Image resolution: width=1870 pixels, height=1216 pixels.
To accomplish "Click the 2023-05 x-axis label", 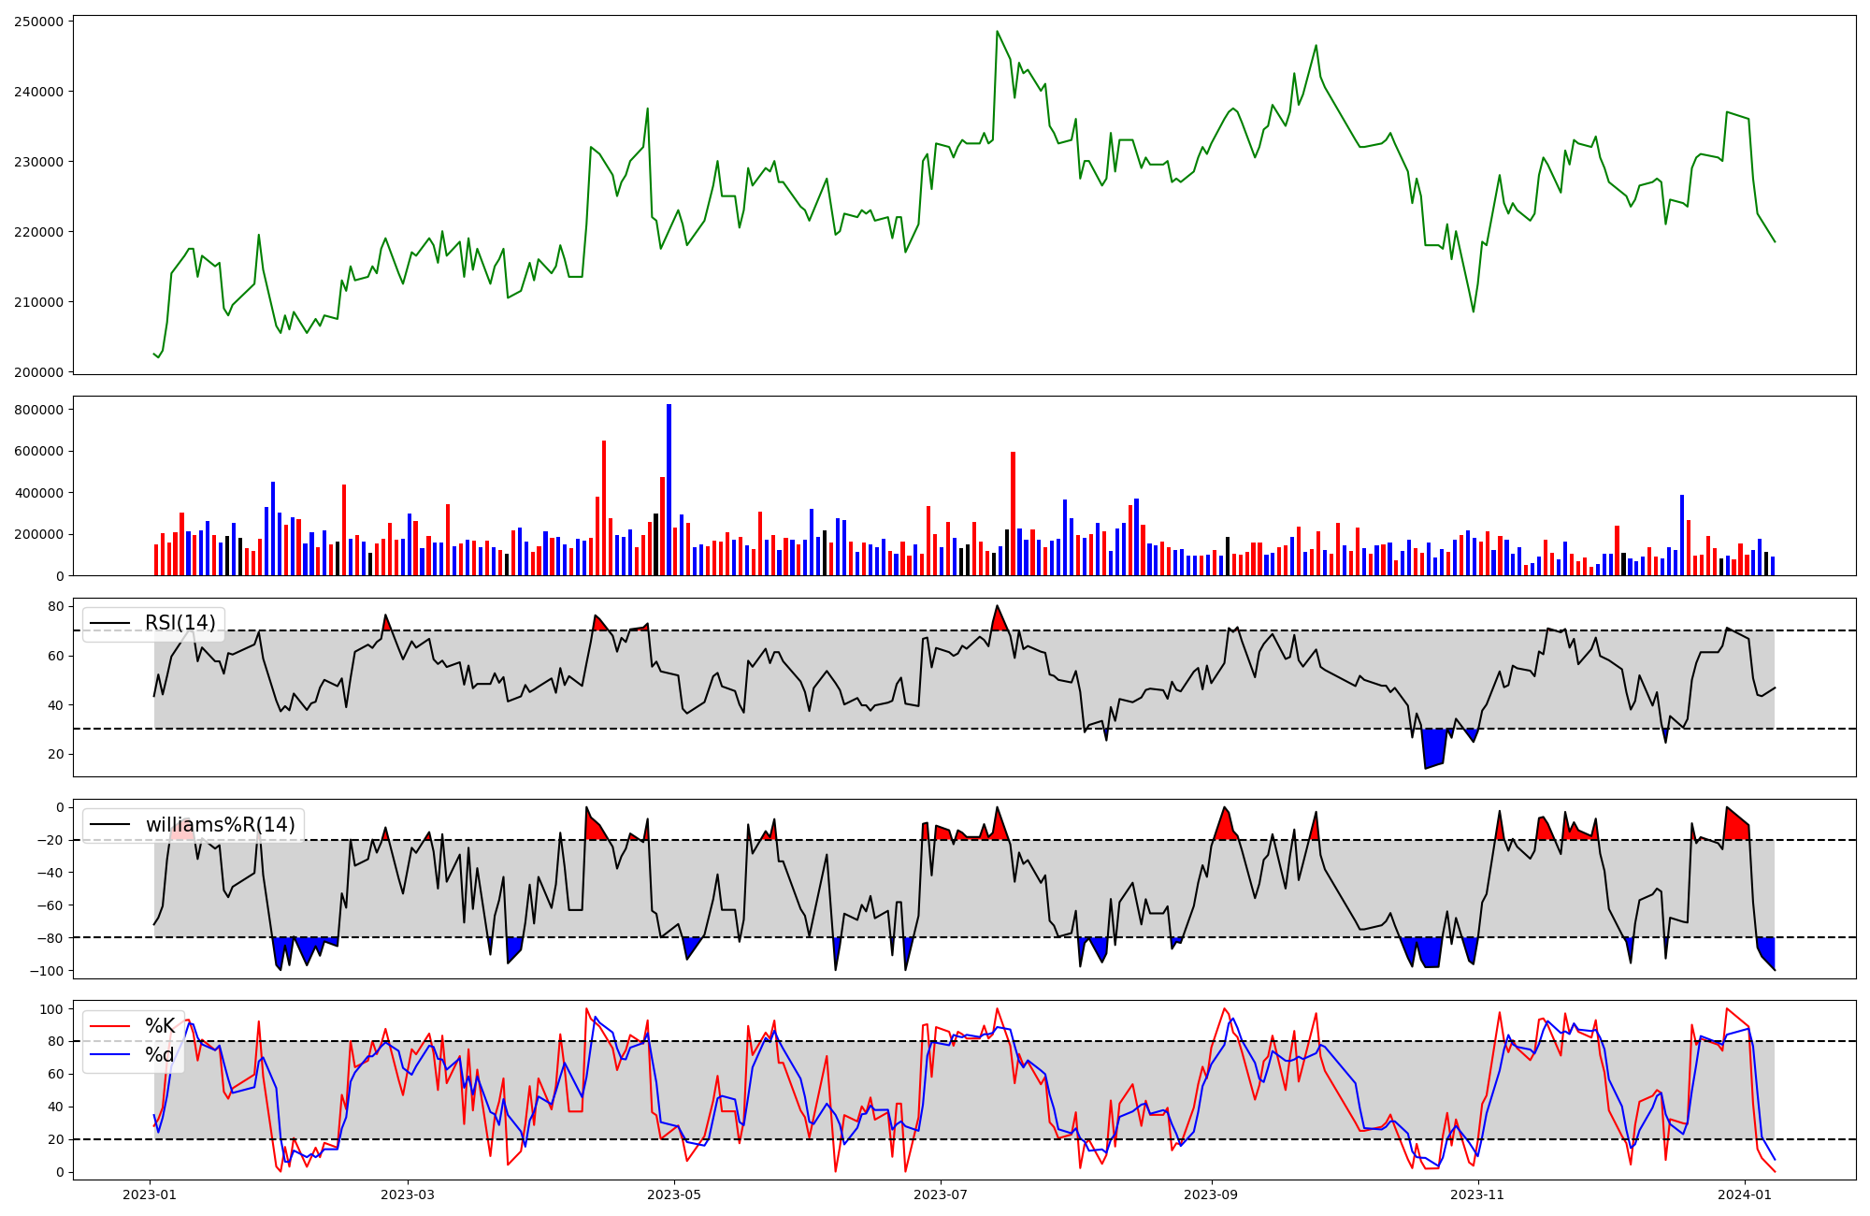I will [x=674, y=1194].
